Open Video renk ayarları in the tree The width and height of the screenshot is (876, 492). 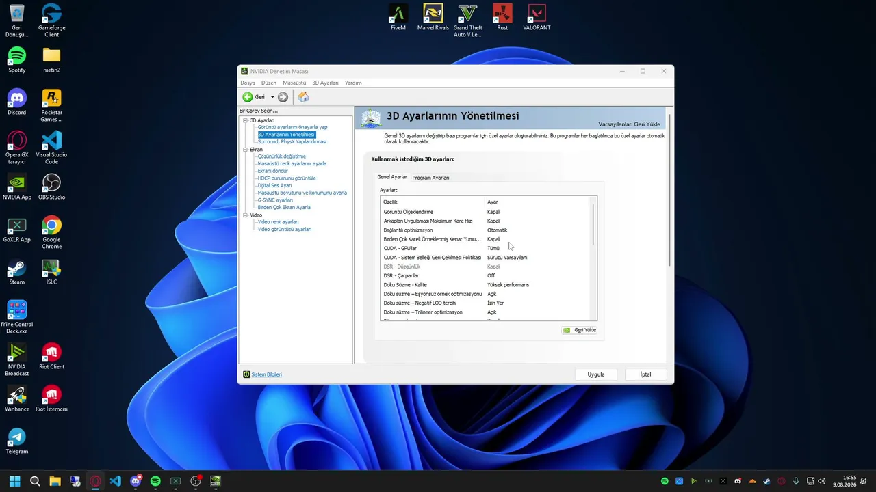278,222
